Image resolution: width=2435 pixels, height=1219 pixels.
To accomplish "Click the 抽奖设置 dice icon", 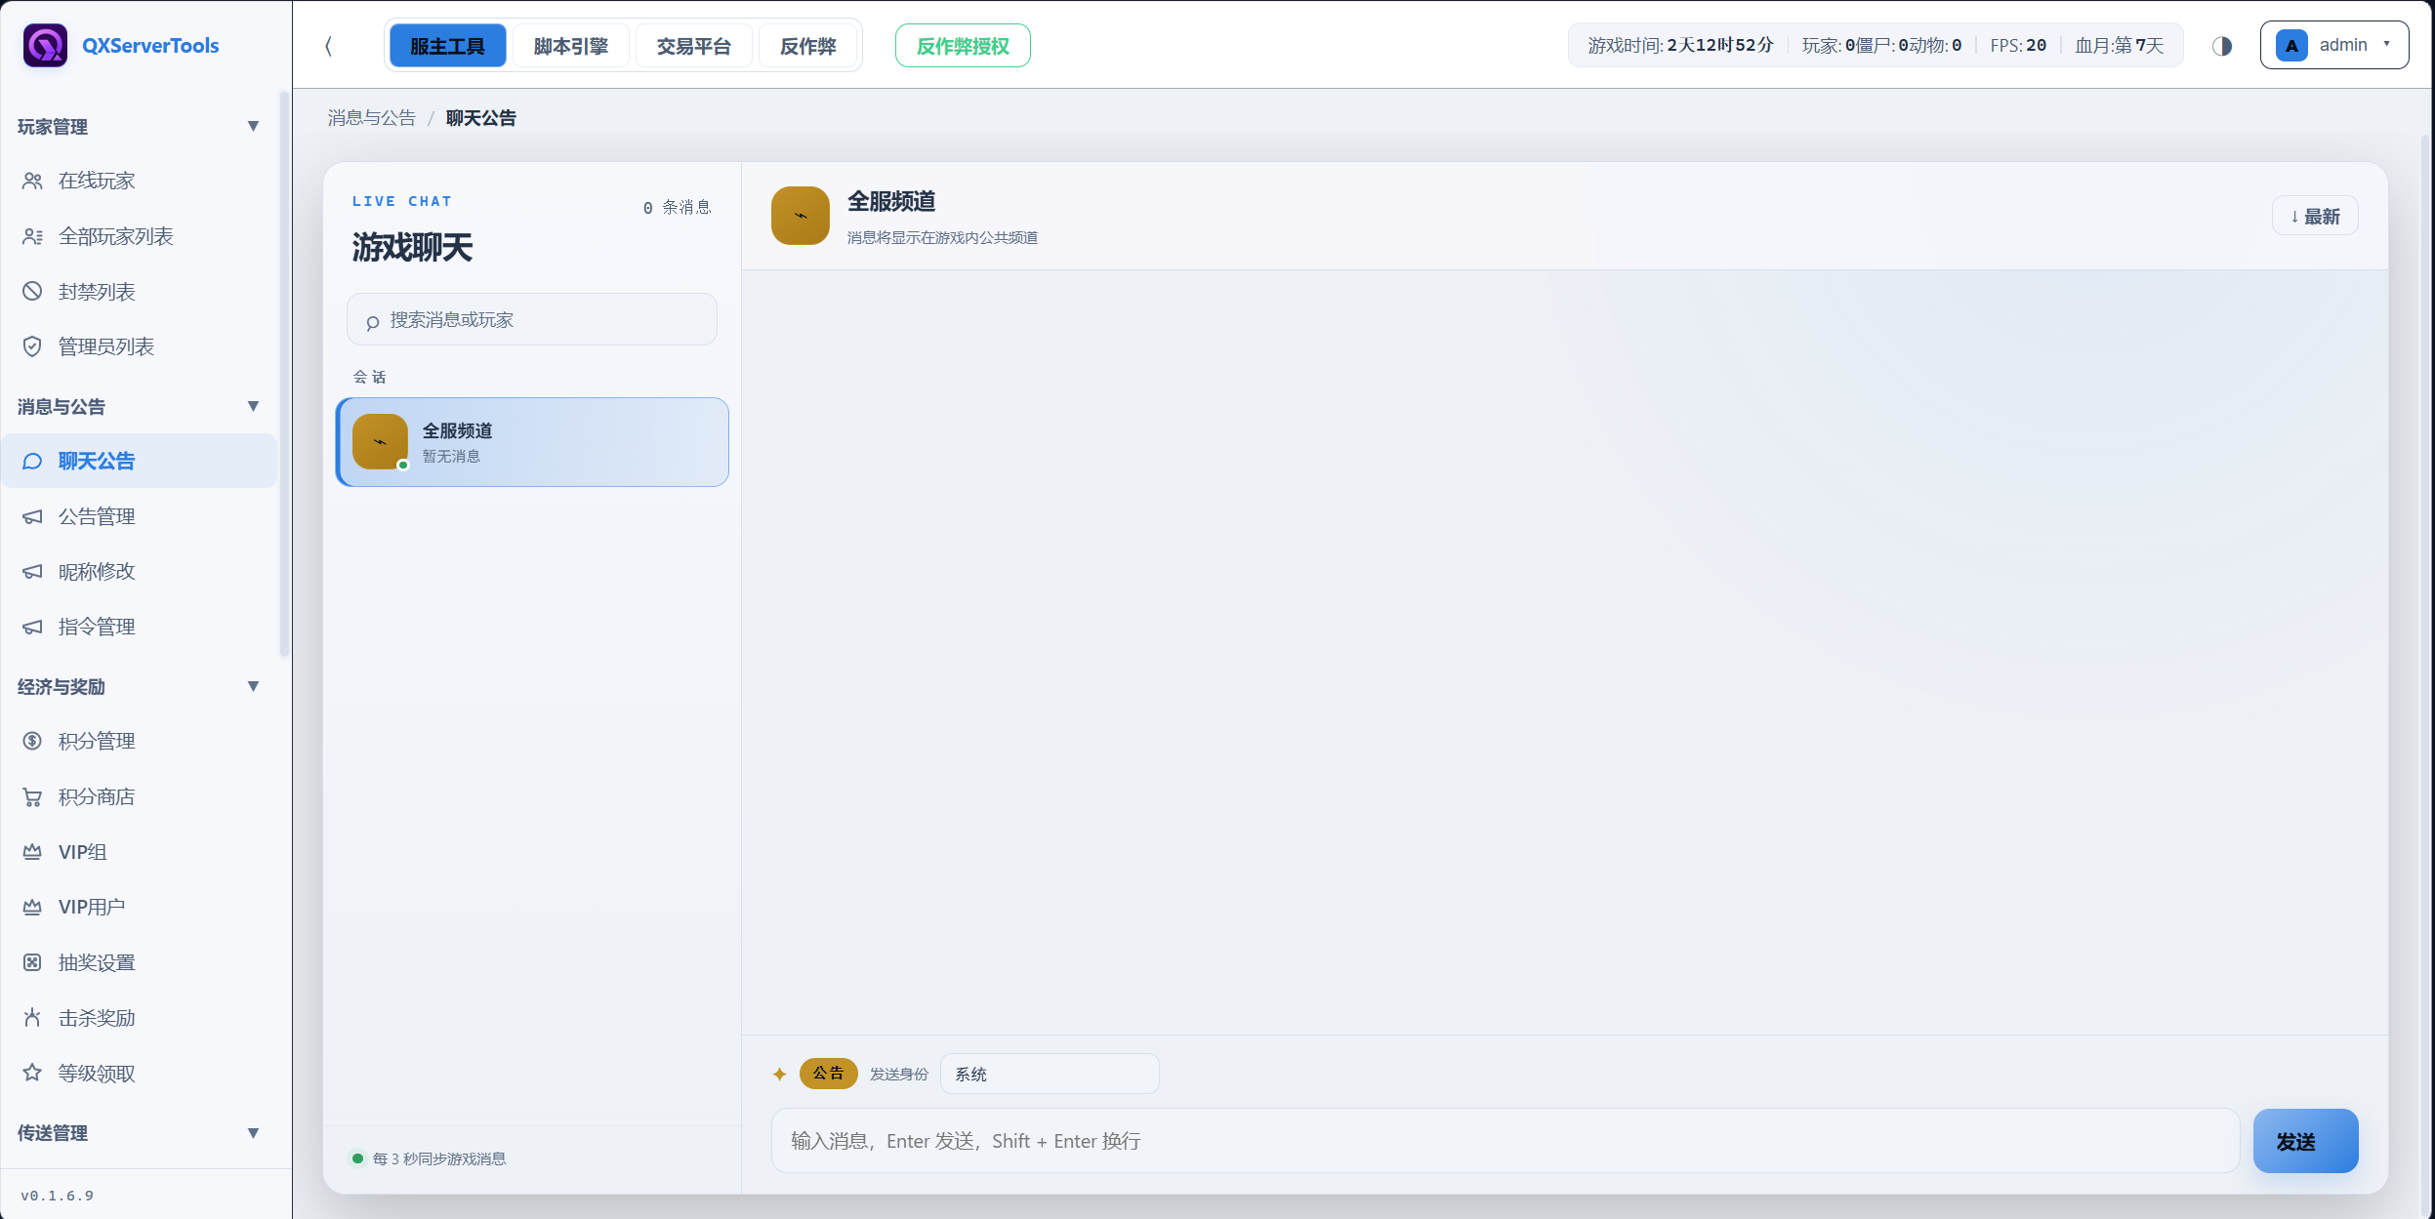I will tap(32, 962).
